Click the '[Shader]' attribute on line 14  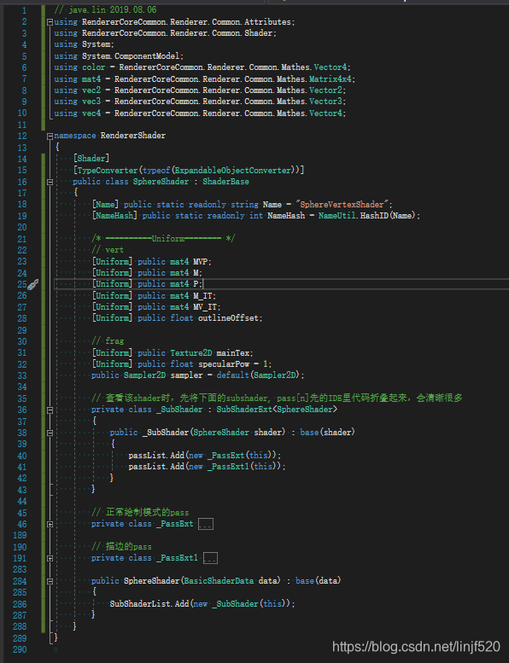click(x=91, y=159)
